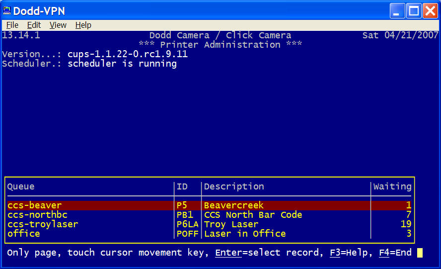Click the Laser in Office description
Image resolution: width=441 pixels, height=269 pixels.
point(245,234)
